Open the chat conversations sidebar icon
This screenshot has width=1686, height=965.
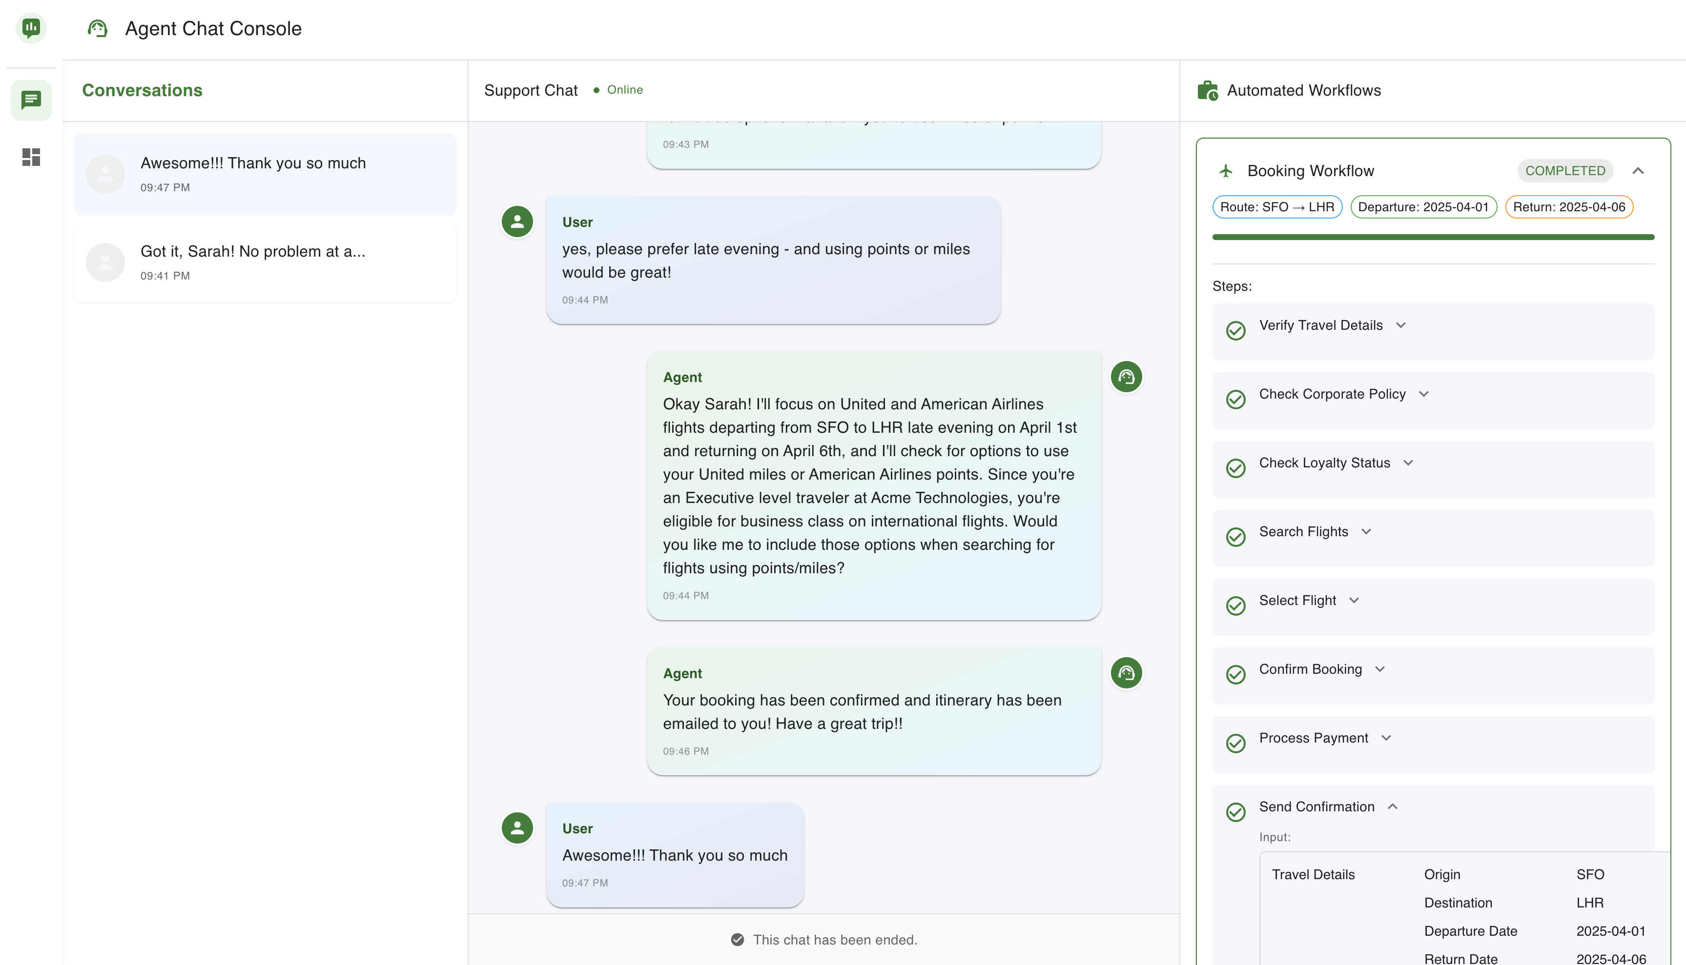31,100
